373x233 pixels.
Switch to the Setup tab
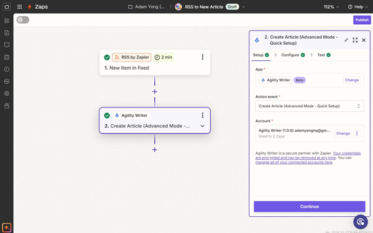[x=260, y=55]
